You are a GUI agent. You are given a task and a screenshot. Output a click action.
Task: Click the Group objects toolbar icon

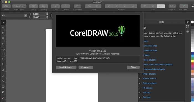34,6
